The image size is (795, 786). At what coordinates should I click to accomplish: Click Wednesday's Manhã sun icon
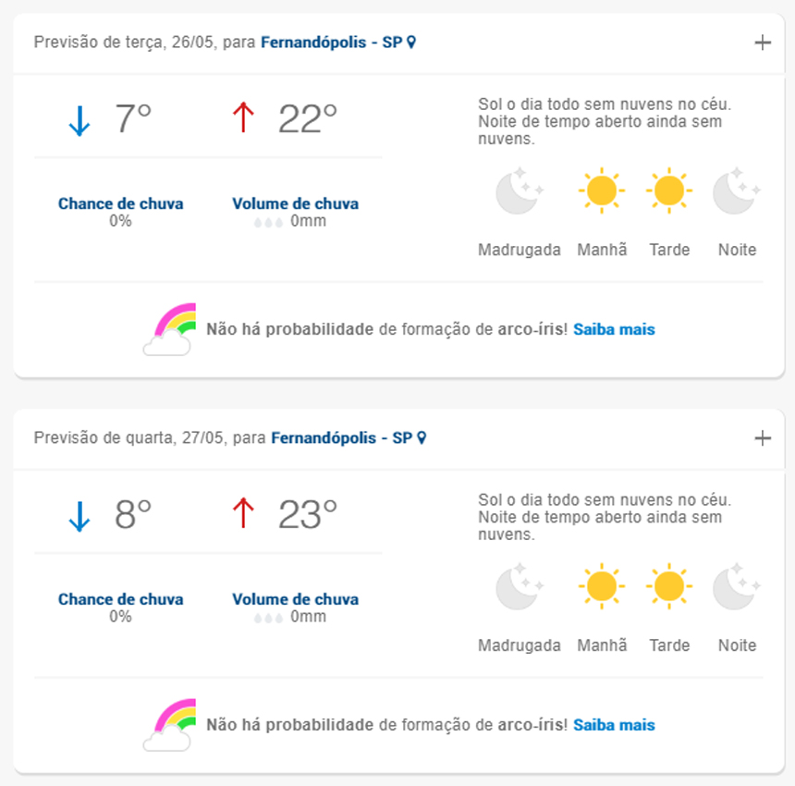601,587
